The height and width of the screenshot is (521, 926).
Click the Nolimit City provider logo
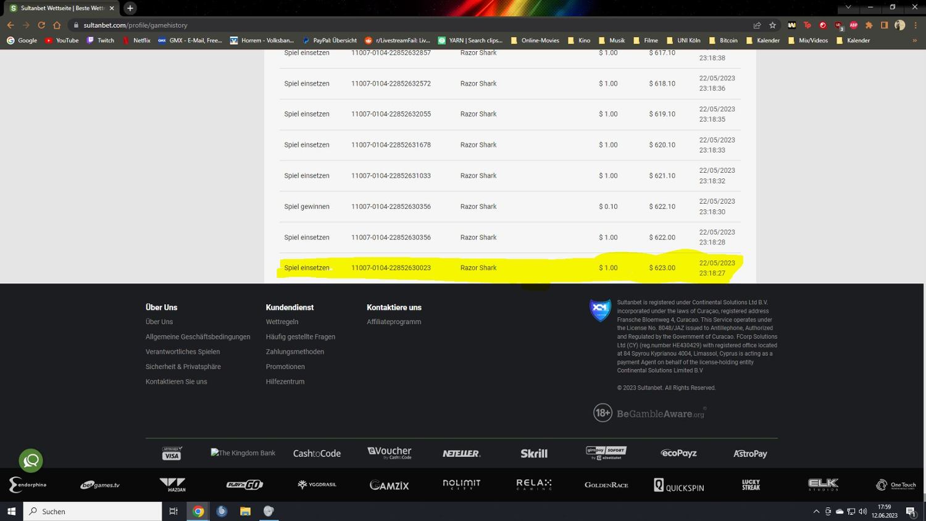coord(461,485)
